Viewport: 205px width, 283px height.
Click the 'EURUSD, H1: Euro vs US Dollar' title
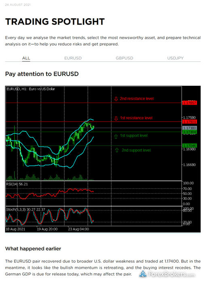[31, 89]
